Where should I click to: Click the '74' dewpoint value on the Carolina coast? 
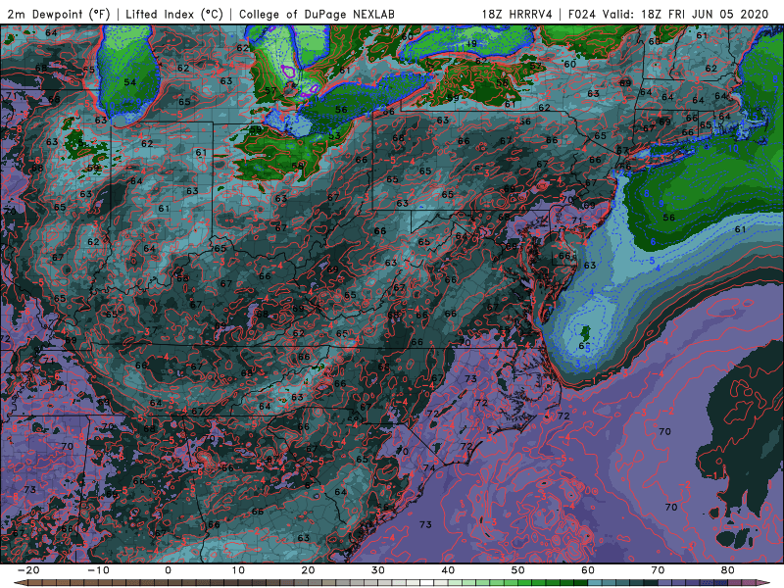(429, 468)
